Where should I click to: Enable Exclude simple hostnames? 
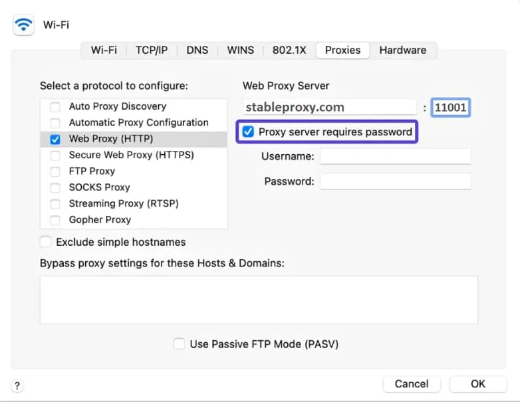46,242
